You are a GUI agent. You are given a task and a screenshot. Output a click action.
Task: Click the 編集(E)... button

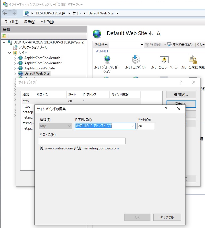click(x=181, y=104)
